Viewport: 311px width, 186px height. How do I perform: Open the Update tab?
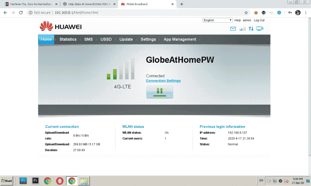coord(126,39)
